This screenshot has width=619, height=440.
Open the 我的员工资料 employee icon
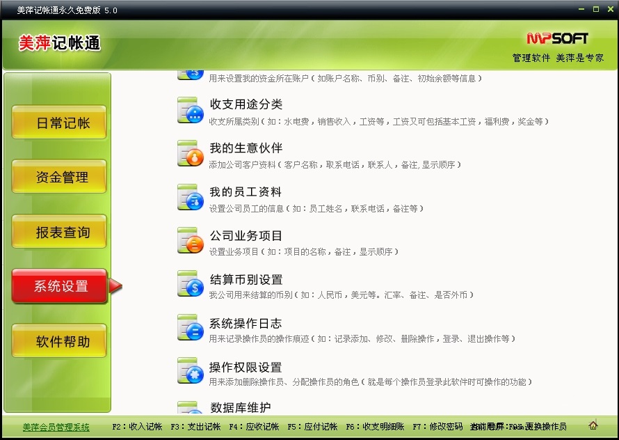tap(191, 197)
